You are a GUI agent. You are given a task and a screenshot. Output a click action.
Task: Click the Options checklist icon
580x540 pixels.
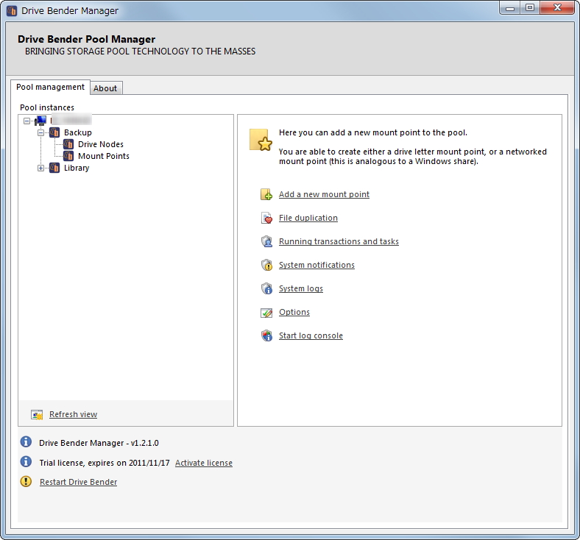pyautogui.click(x=266, y=313)
